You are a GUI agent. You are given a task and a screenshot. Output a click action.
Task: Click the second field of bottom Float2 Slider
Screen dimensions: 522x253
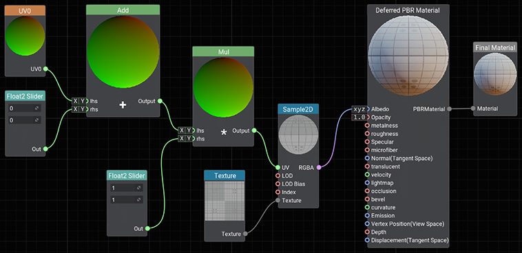coord(127,200)
